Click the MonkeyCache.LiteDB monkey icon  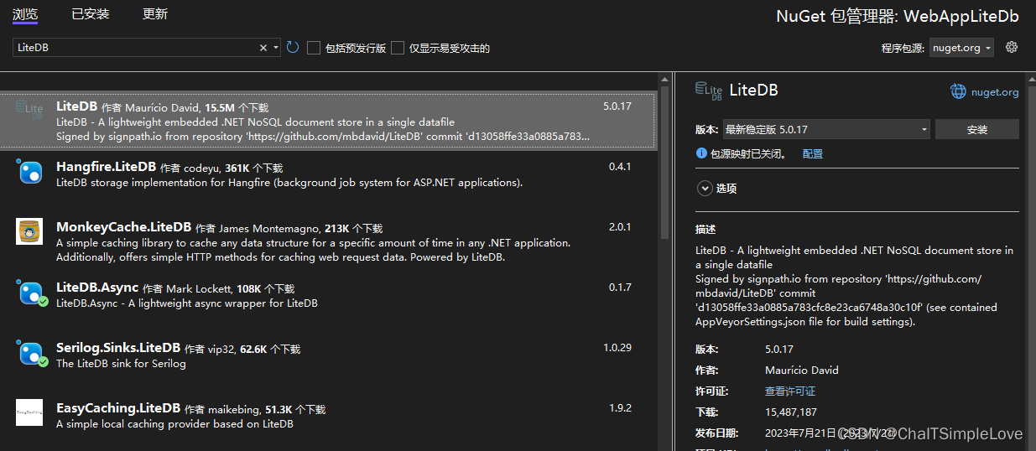pyautogui.click(x=29, y=231)
